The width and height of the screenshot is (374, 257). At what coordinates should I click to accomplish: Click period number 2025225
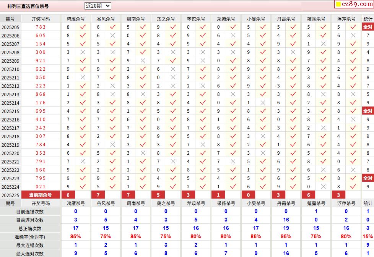[x=10, y=196]
